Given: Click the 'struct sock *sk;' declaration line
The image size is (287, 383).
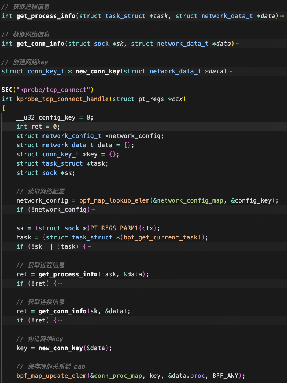Looking at the screenshot, I should [x=46, y=173].
